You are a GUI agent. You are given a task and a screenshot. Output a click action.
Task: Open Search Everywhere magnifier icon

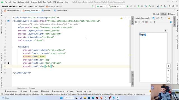coord(170,6)
